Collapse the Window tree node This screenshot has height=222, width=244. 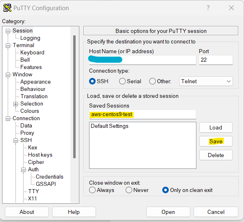tap(8, 75)
